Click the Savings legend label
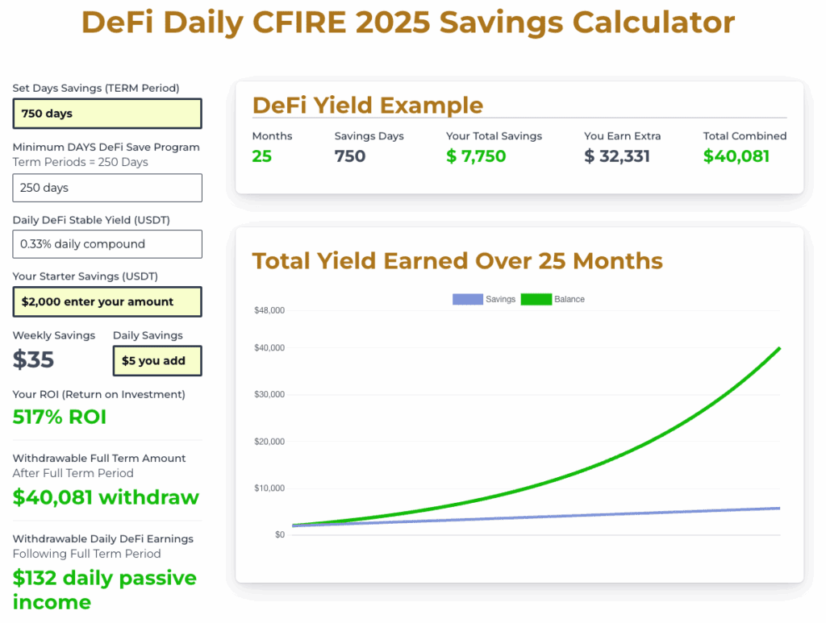The height and width of the screenshot is (623, 826). point(500,299)
